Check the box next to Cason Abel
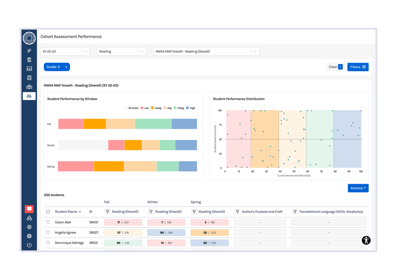This screenshot has height=280, width=397. point(48,222)
